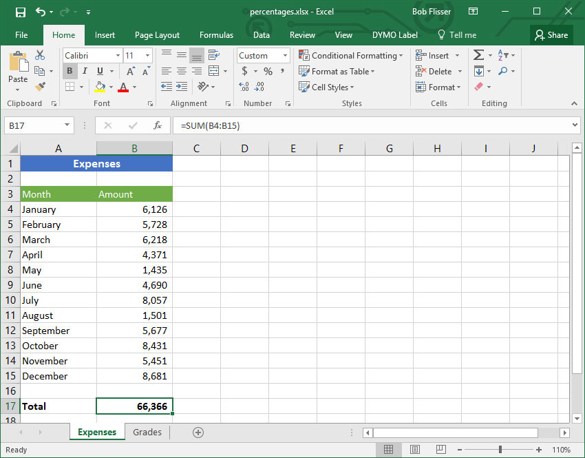585x458 pixels.
Task: Toggle Italic formatting
Action: tap(85, 71)
